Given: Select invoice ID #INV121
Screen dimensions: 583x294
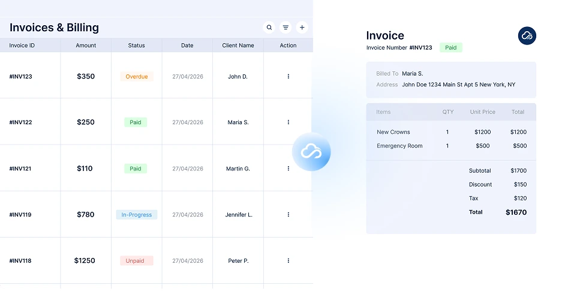Looking at the screenshot, I should [20, 168].
